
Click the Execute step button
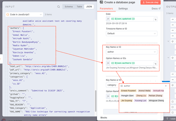click(150, 2)
